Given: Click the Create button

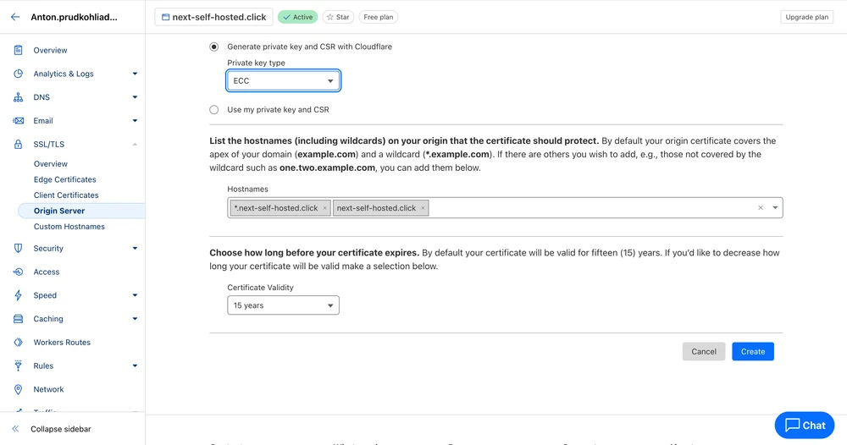Looking at the screenshot, I should (x=752, y=351).
